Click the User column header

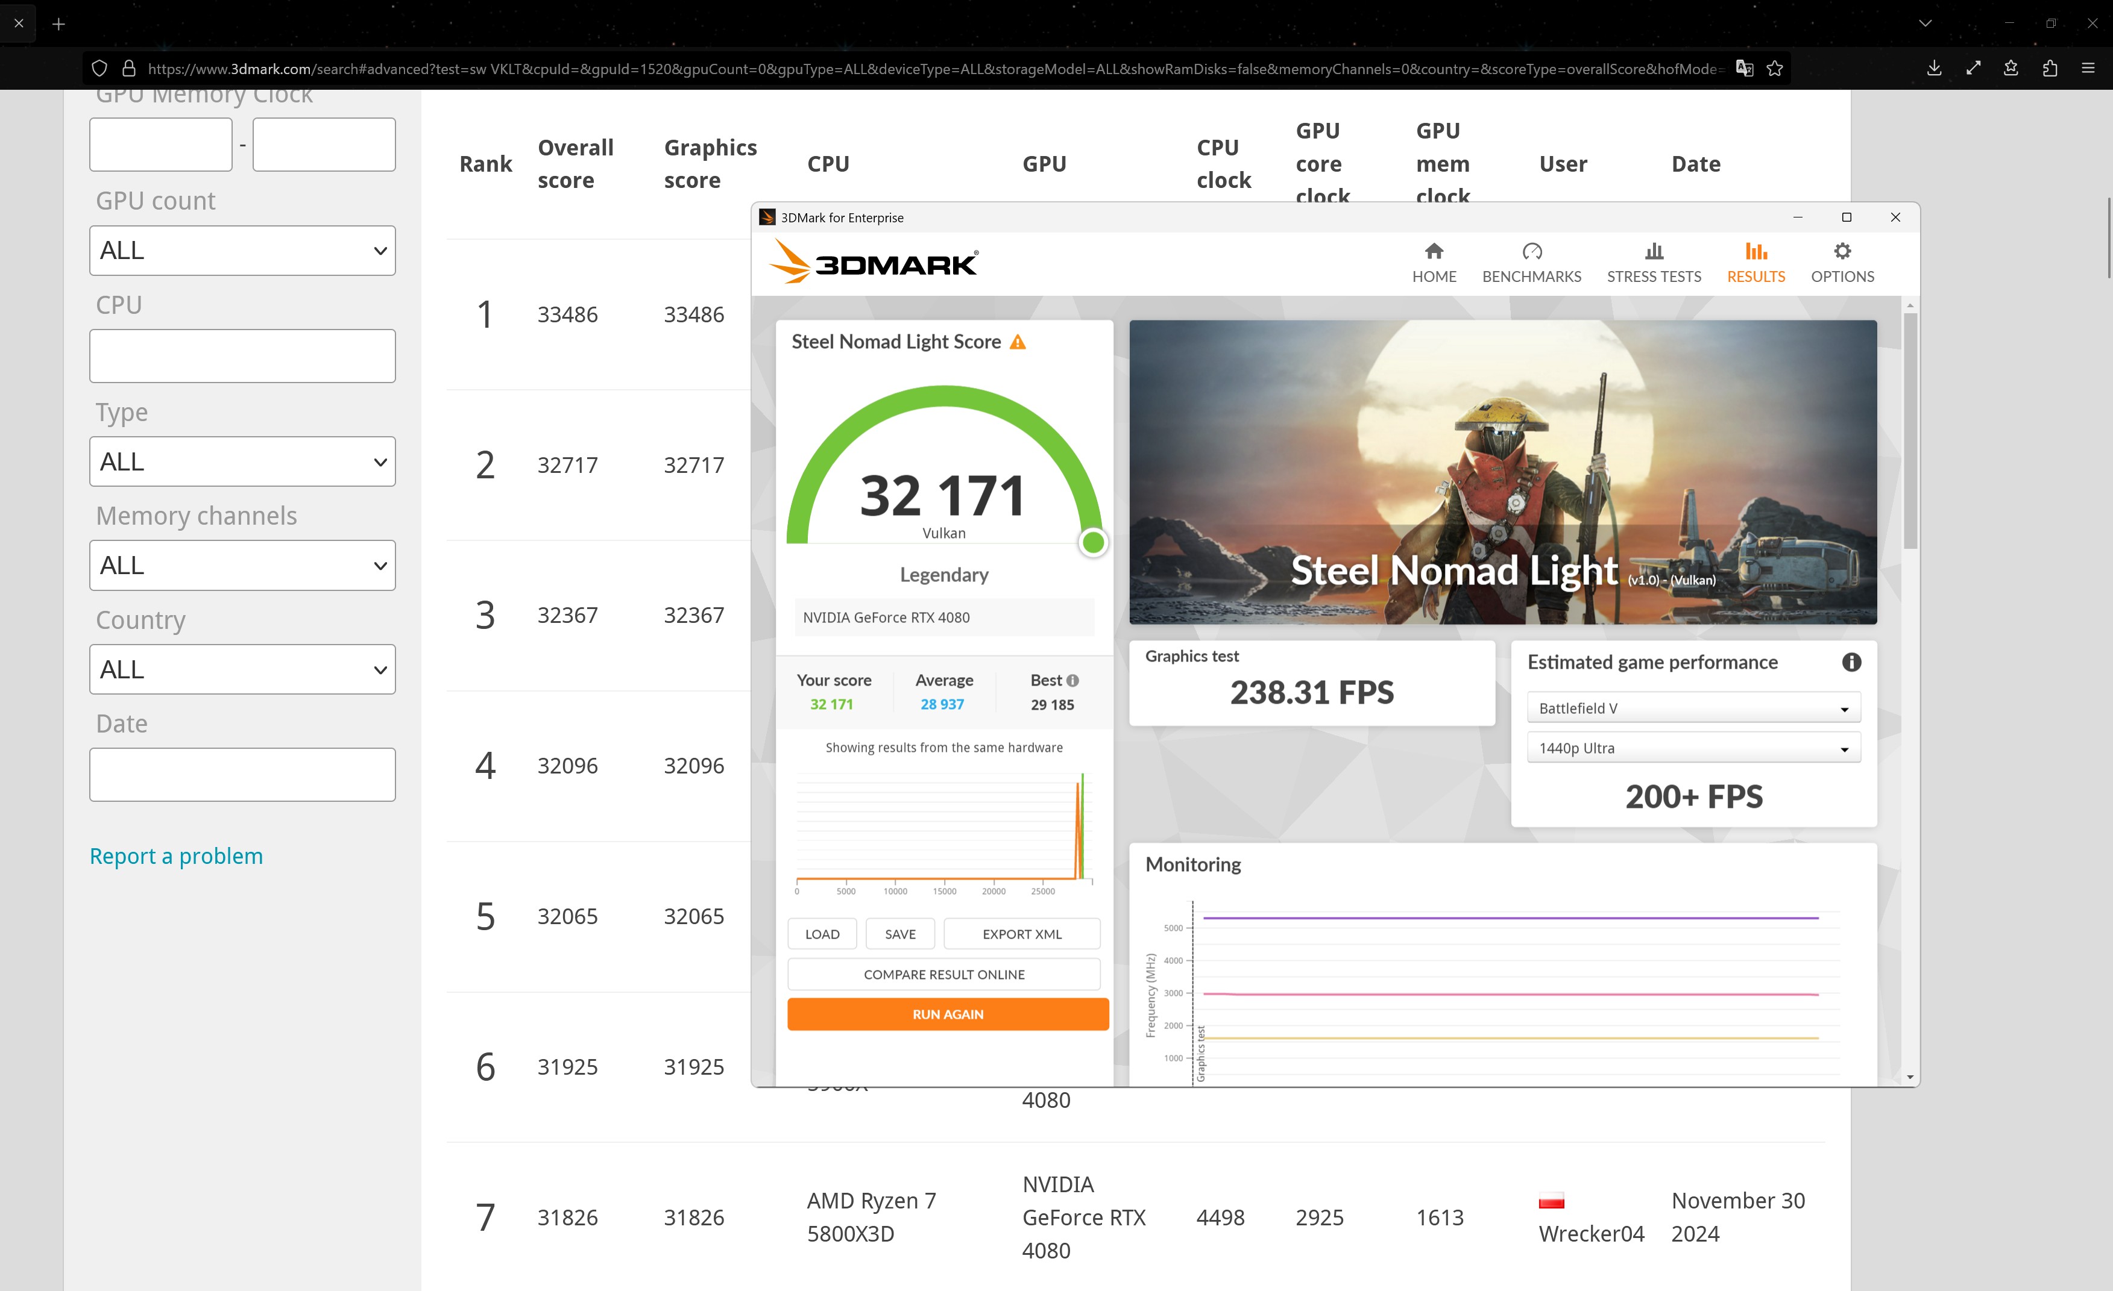[x=1563, y=164]
